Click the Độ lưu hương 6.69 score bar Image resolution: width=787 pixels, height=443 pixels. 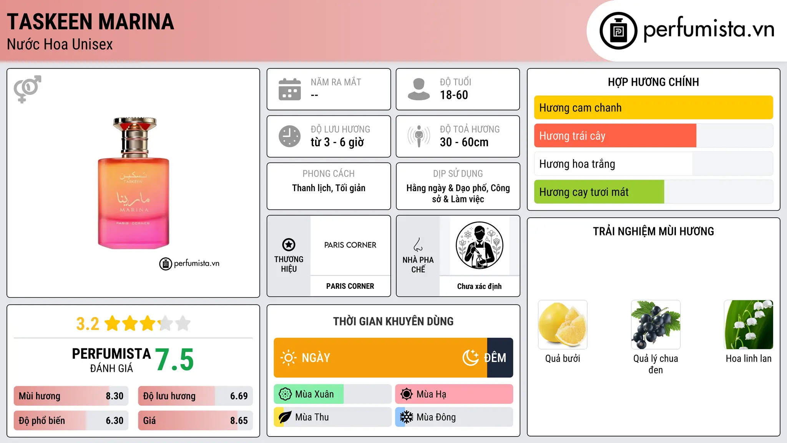195,396
